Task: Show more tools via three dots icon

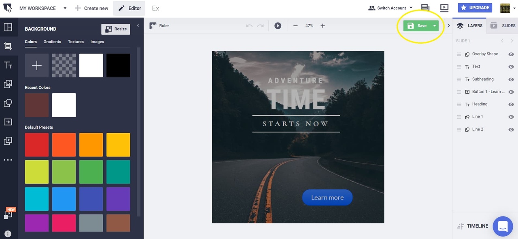Action: pyautogui.click(x=8, y=160)
